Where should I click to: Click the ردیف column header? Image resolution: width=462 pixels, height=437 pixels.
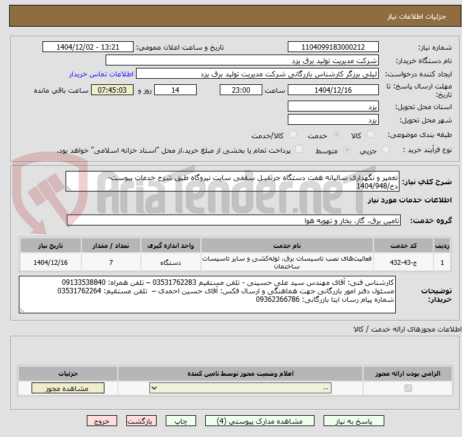[442, 245]
